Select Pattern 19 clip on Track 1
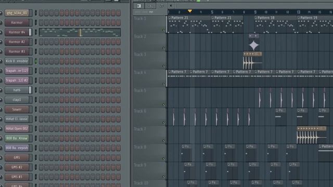The image size is (333, 187). click(315, 24)
